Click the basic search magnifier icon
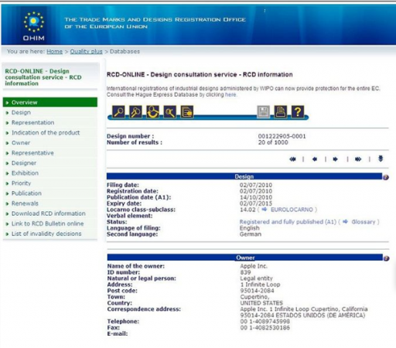 point(118,112)
